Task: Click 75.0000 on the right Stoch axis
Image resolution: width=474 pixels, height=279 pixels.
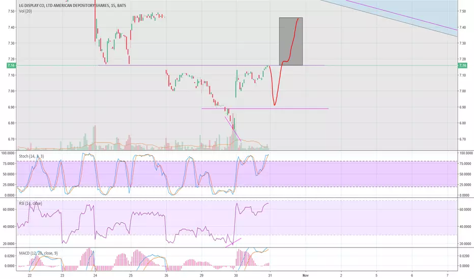Action: click(466, 163)
